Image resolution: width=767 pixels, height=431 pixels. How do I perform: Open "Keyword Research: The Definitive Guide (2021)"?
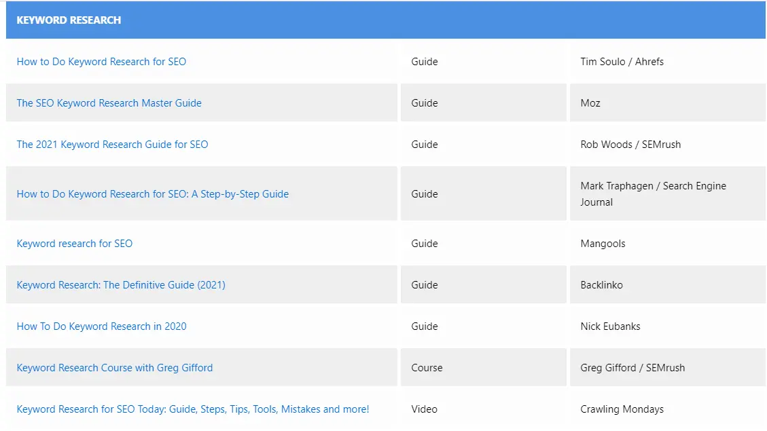click(x=121, y=285)
